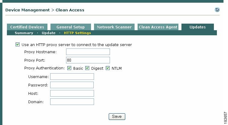Select the Updates tab
The height and width of the screenshot is (125, 228).
pos(198,27)
